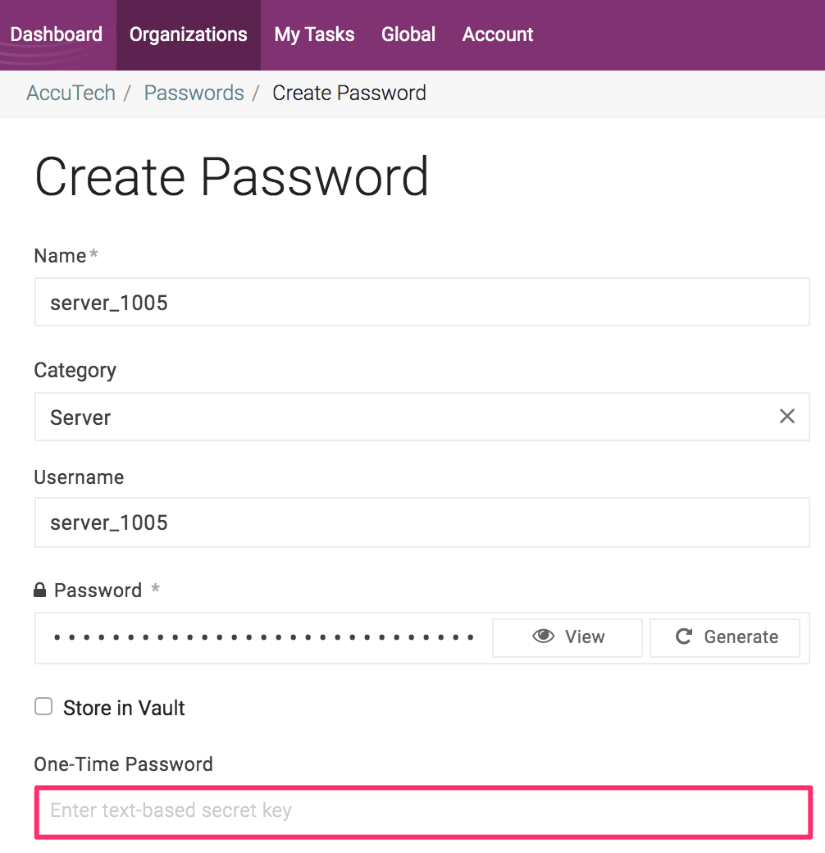Image resolution: width=825 pixels, height=853 pixels.
Task: Select the Global navigation item
Action: click(x=408, y=34)
